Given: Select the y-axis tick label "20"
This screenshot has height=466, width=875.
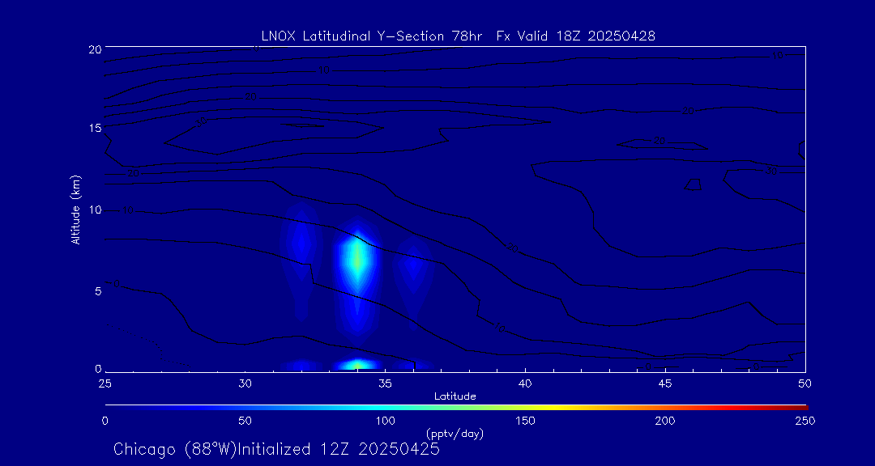Looking at the screenshot, I should (x=95, y=49).
